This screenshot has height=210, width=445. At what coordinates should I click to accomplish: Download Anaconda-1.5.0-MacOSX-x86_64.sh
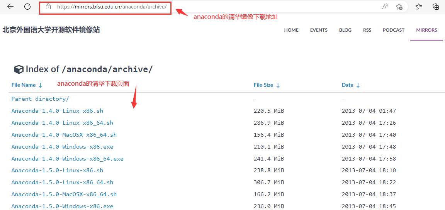pos(64,194)
